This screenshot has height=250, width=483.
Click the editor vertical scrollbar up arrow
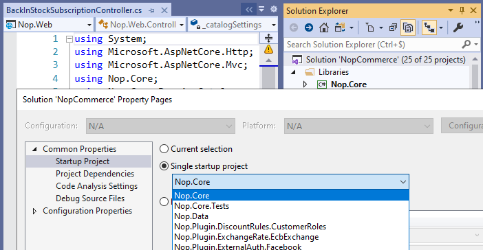pos(268,60)
